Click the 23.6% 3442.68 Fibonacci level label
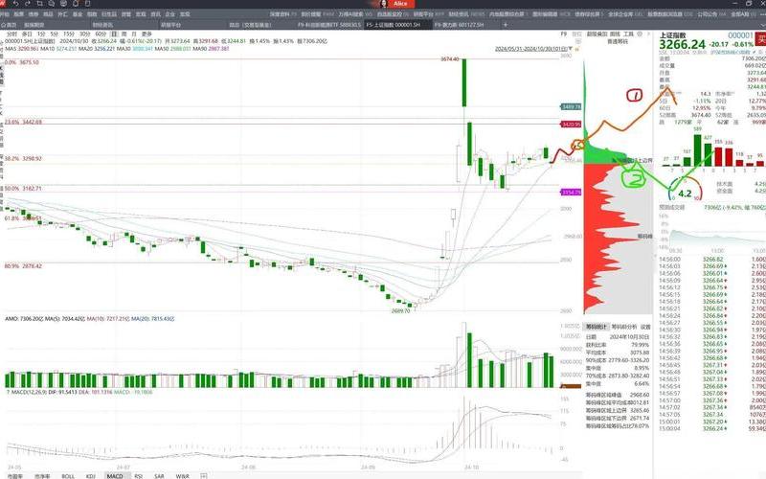The image size is (766, 479). click(x=23, y=122)
